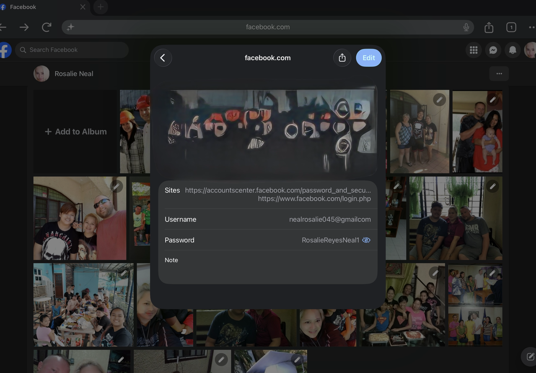Image resolution: width=536 pixels, height=373 pixels.
Task: Close the Facebook browser tab
Action: point(83,7)
